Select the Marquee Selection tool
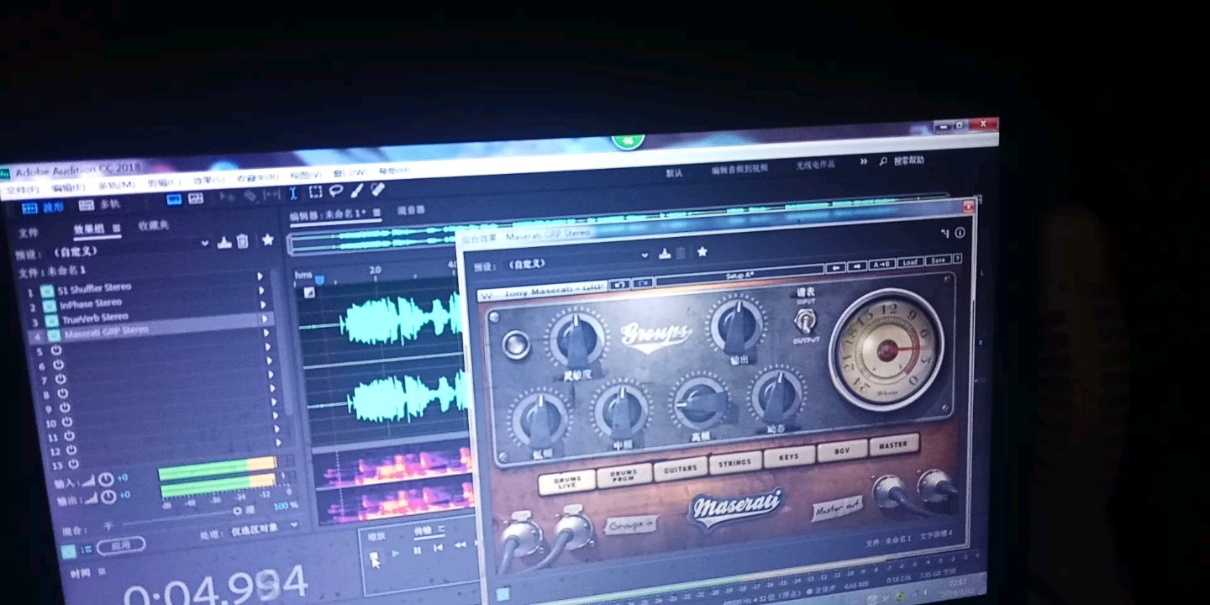This screenshot has width=1210, height=605. tap(315, 192)
